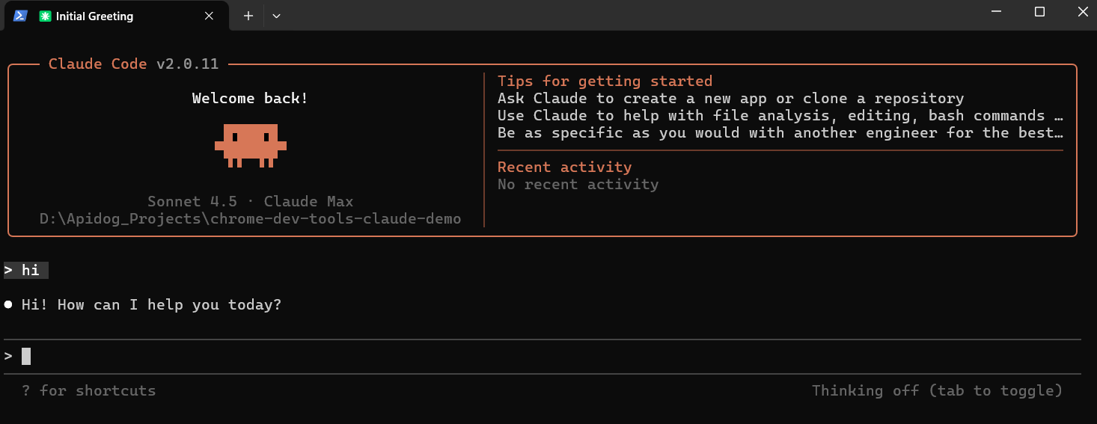Image resolution: width=1097 pixels, height=424 pixels.
Task: Maximize the terminal window
Action: pos(1039,11)
